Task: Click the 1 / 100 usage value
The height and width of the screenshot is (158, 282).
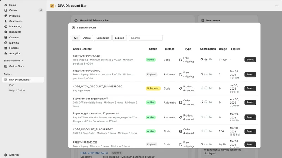Action: [x=223, y=60]
